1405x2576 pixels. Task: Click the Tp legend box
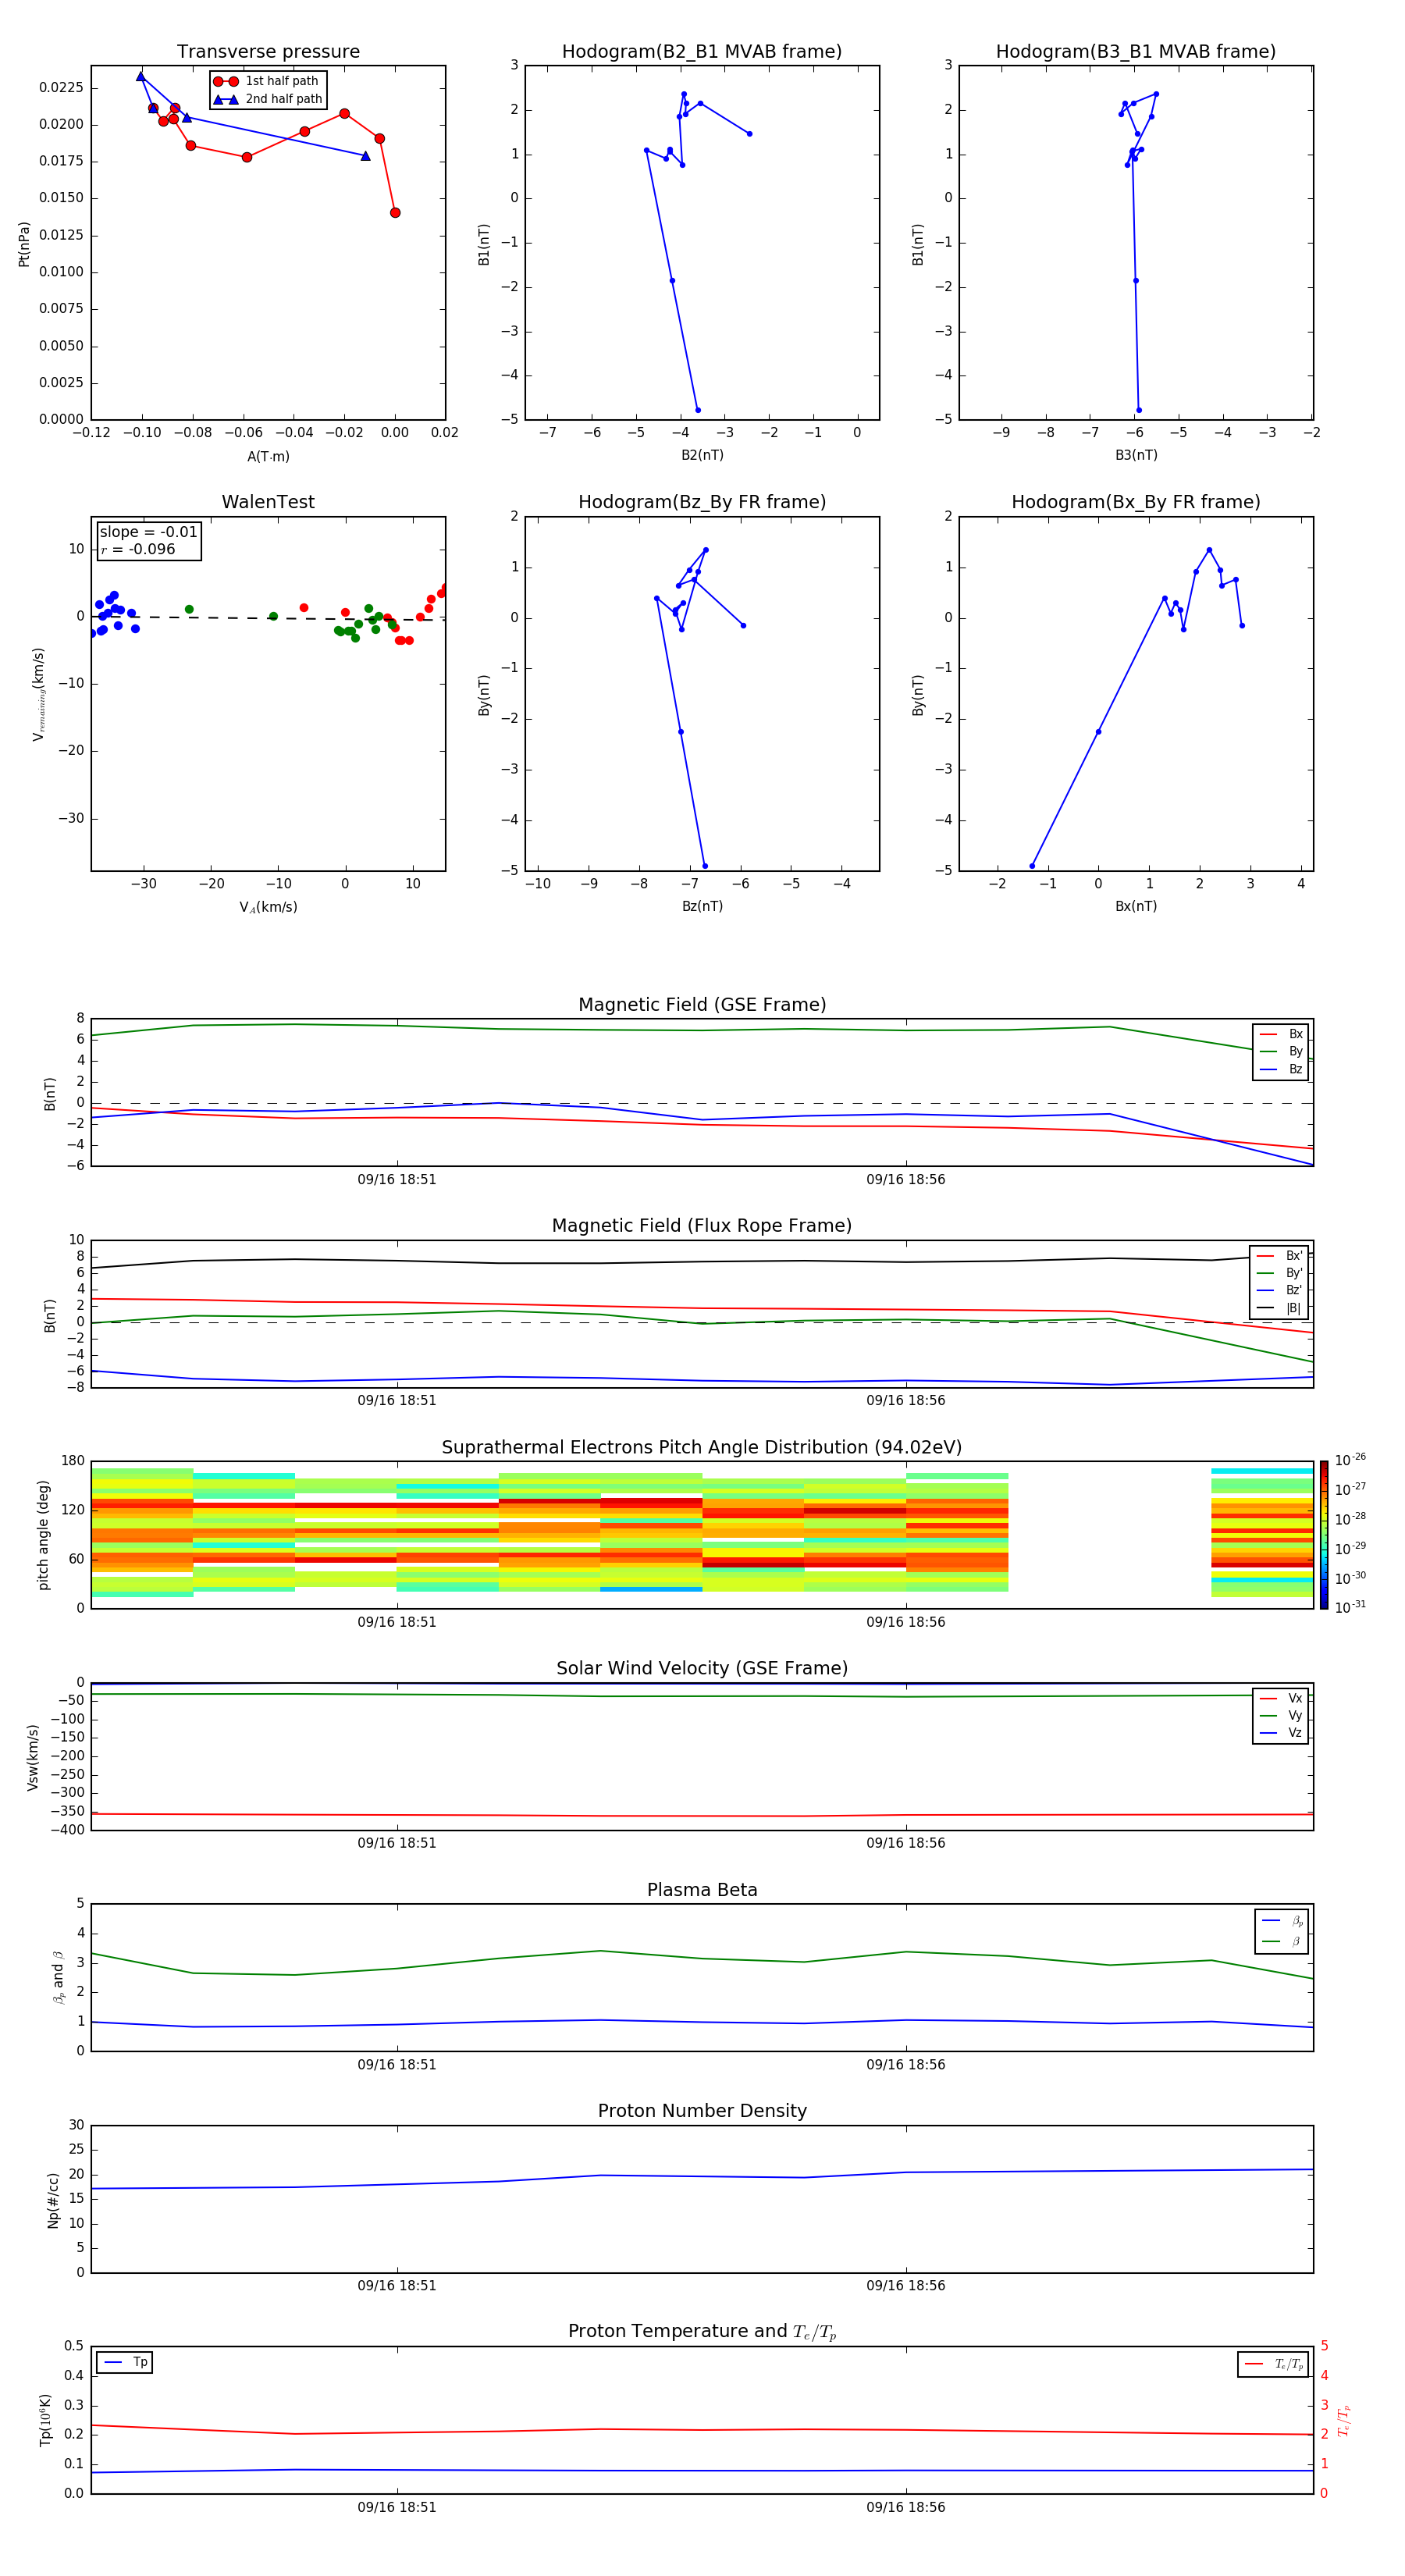tap(125, 2362)
